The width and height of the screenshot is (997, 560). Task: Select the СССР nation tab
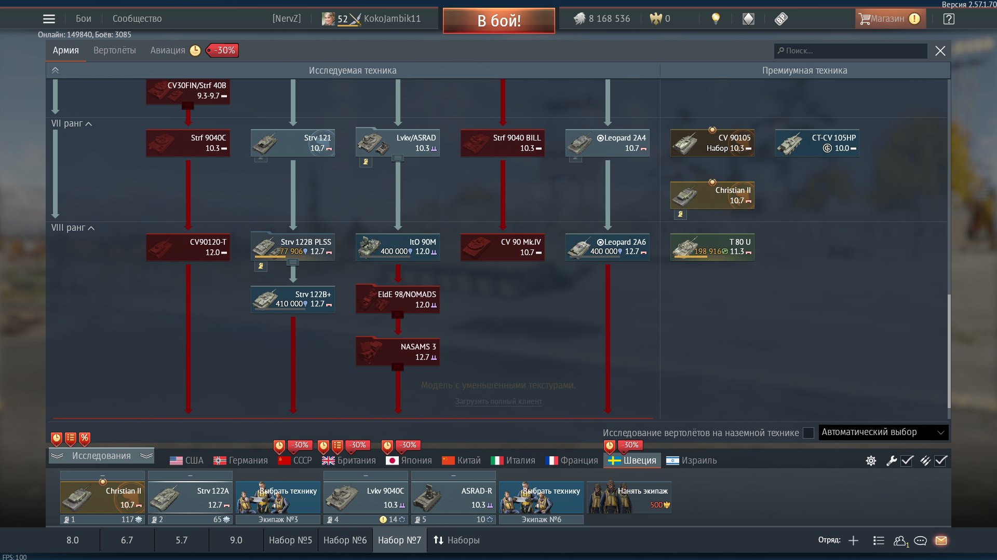294,460
